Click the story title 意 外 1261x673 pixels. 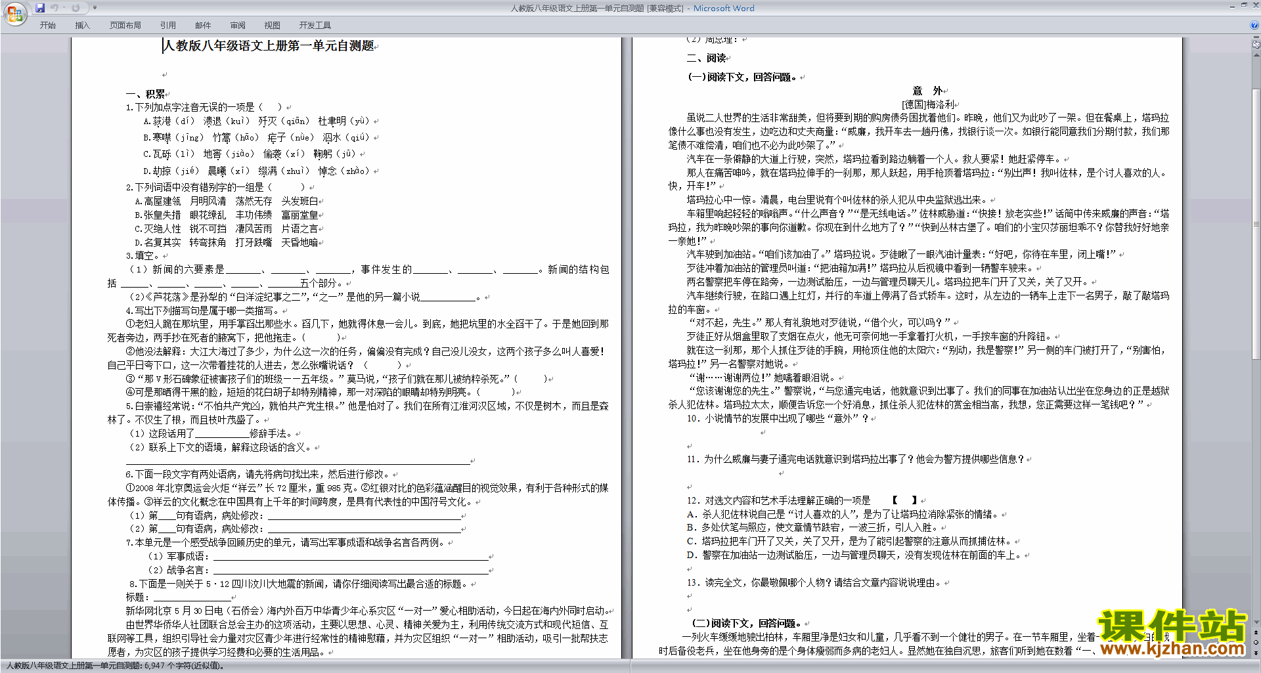(927, 91)
